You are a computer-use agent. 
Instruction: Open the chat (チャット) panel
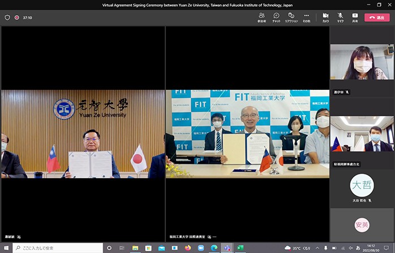(x=276, y=18)
